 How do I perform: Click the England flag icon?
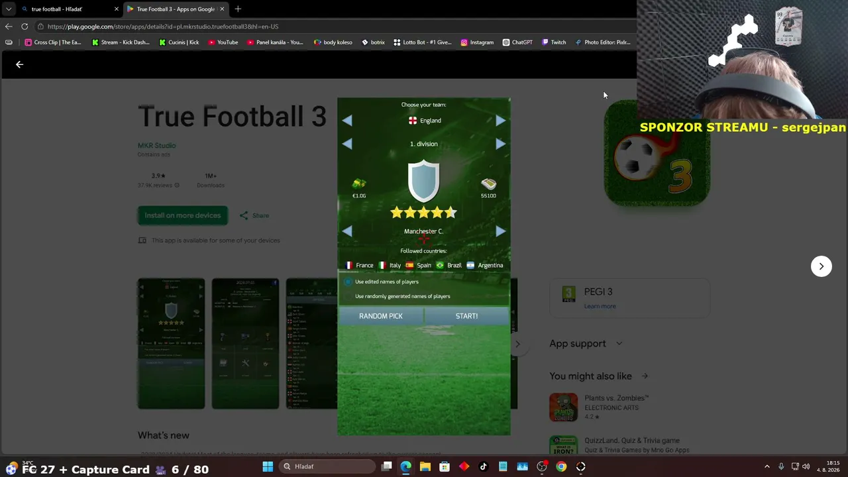click(413, 121)
